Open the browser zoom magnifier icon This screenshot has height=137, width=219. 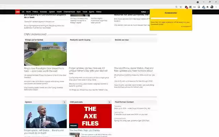pos(177,7)
